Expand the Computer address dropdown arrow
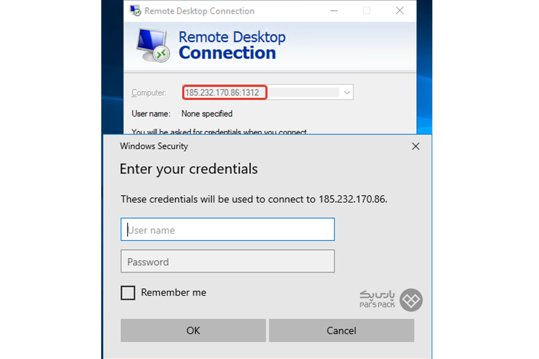Image resolution: width=539 pixels, height=359 pixels. click(x=347, y=92)
